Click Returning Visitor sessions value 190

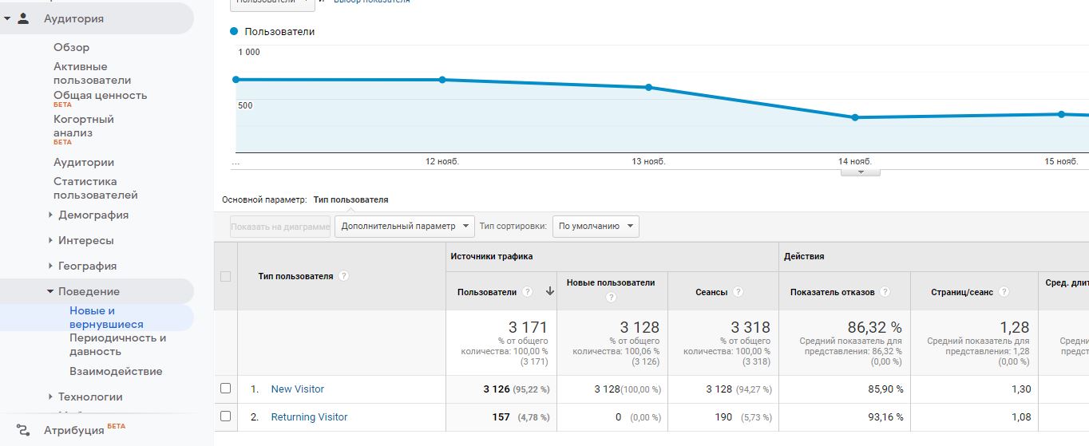(x=724, y=416)
